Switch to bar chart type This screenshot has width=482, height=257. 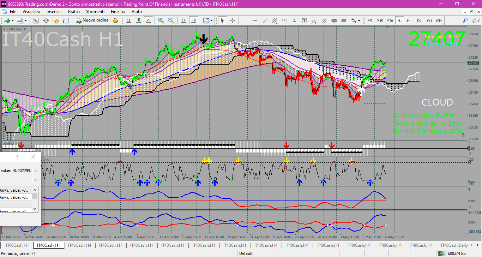tap(129, 20)
